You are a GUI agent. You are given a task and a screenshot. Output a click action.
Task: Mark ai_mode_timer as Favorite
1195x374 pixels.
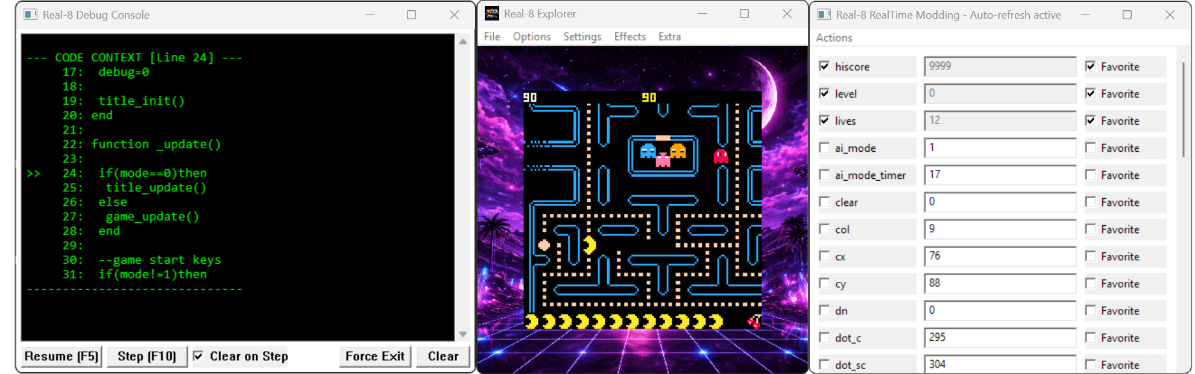1090,175
